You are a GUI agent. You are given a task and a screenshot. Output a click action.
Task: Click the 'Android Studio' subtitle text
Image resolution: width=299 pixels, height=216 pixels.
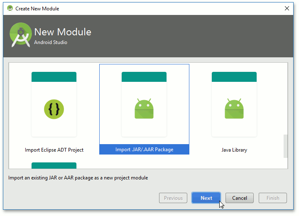tap(51, 42)
